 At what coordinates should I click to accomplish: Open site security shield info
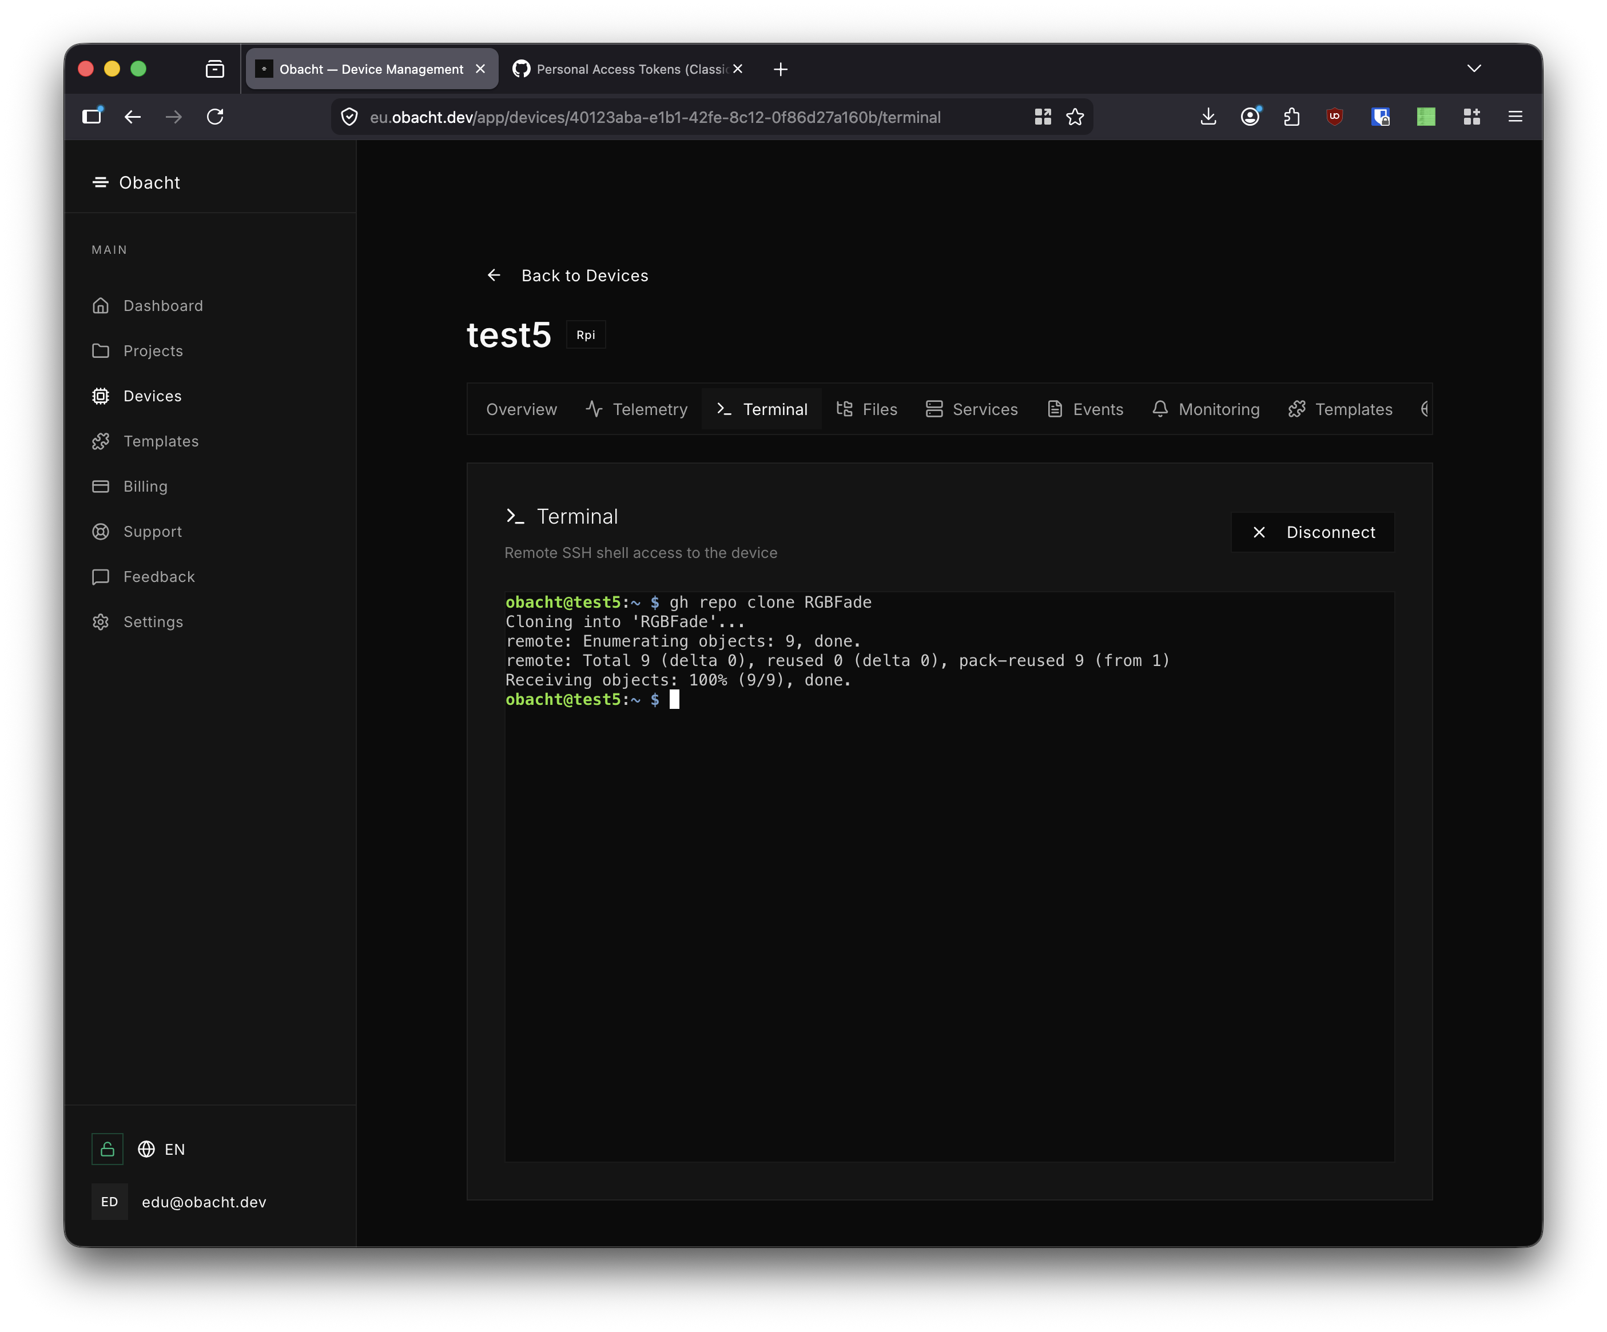(x=350, y=117)
